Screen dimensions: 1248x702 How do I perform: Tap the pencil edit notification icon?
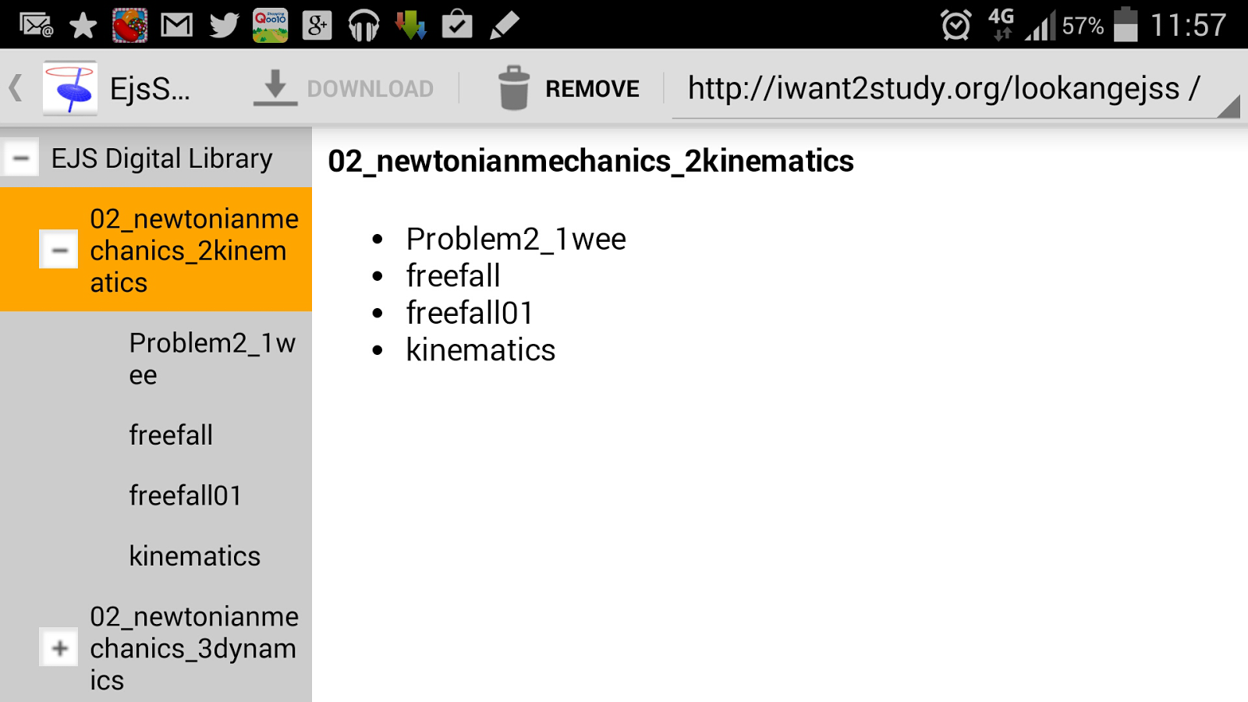pyautogui.click(x=504, y=24)
